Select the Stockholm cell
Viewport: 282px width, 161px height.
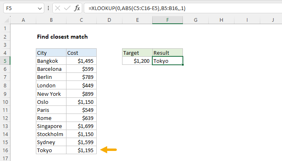(x=51, y=134)
